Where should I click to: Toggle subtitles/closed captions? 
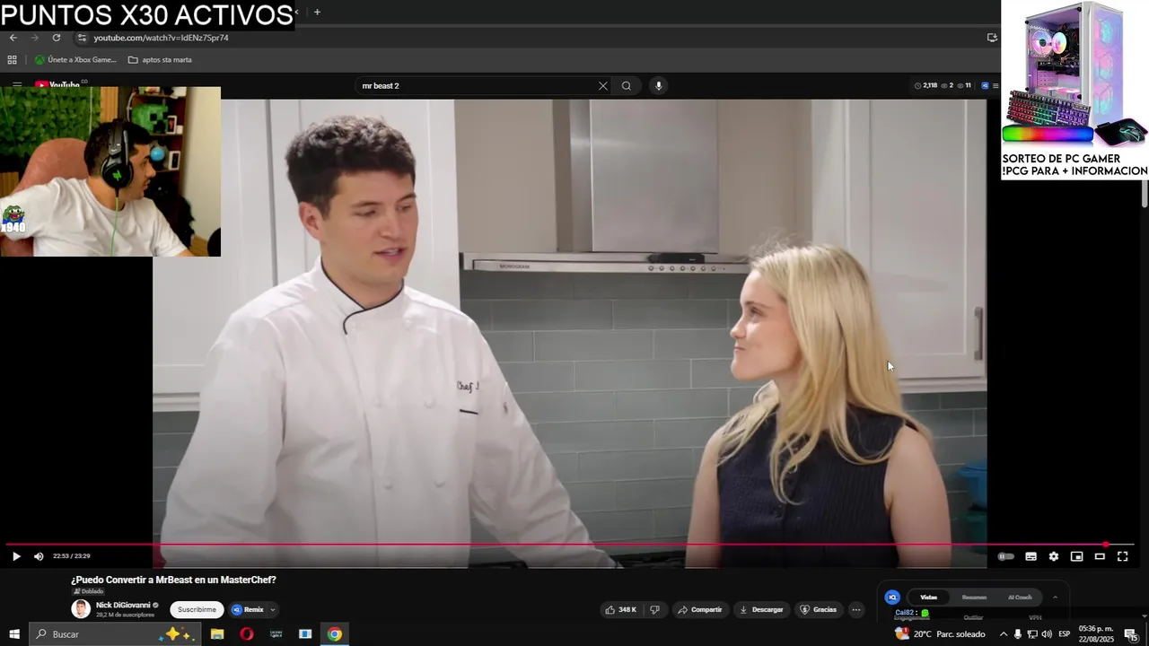(x=1031, y=556)
